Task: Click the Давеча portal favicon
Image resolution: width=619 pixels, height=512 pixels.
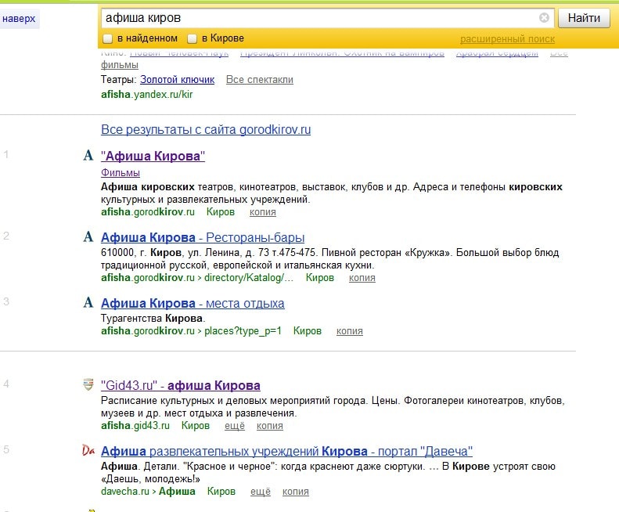Action: [88, 451]
